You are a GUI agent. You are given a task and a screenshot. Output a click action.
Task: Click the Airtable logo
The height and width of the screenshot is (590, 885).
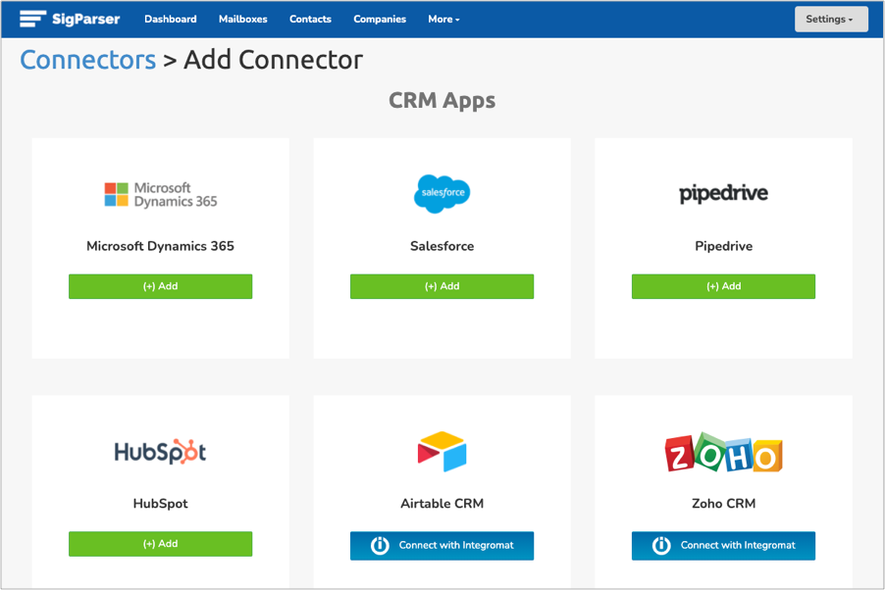(442, 451)
